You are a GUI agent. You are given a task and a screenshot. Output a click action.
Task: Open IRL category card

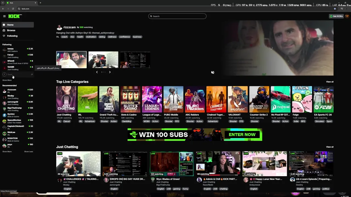[87, 99]
